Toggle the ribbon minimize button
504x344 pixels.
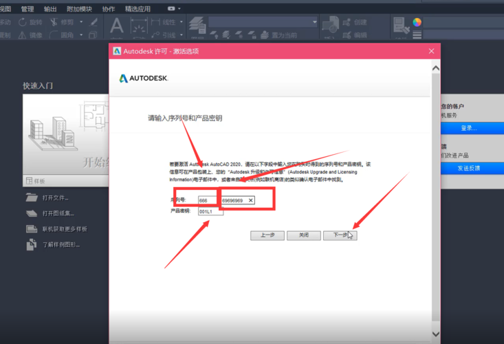pos(171,9)
